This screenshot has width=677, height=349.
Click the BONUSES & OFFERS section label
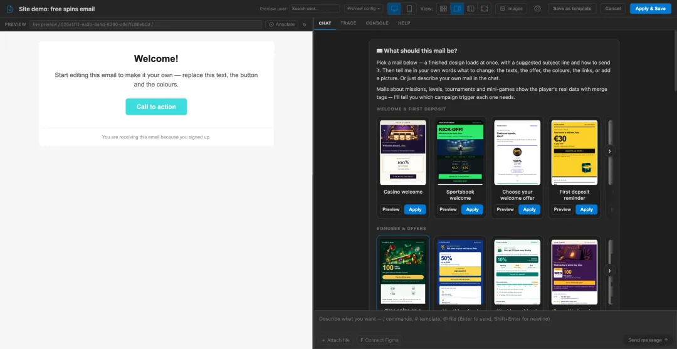pyautogui.click(x=401, y=228)
